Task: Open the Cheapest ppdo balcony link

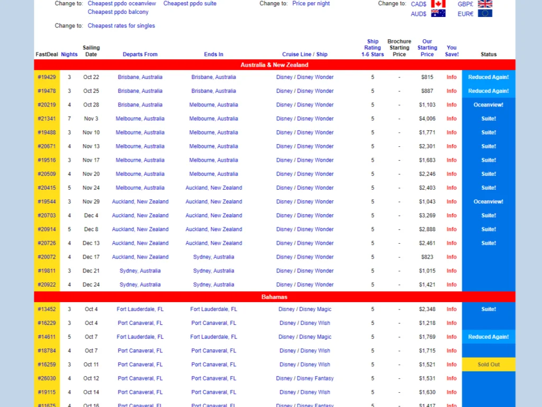Action: (118, 12)
